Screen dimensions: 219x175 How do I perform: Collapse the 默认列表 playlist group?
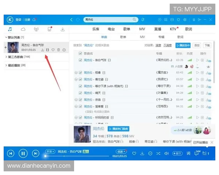(x=6, y=37)
